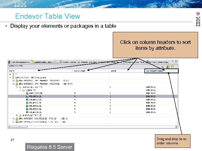Screen dimensions: 202x151
Task: Click the file icon beside FINAPS03.CBL
Action: pyautogui.click(x=27, y=109)
